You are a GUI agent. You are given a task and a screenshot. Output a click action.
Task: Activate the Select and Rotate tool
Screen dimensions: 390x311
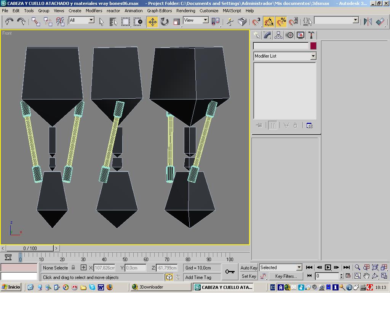click(x=165, y=22)
